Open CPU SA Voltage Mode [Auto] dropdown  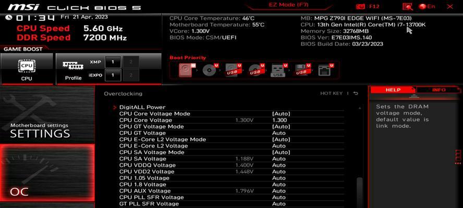click(x=281, y=152)
